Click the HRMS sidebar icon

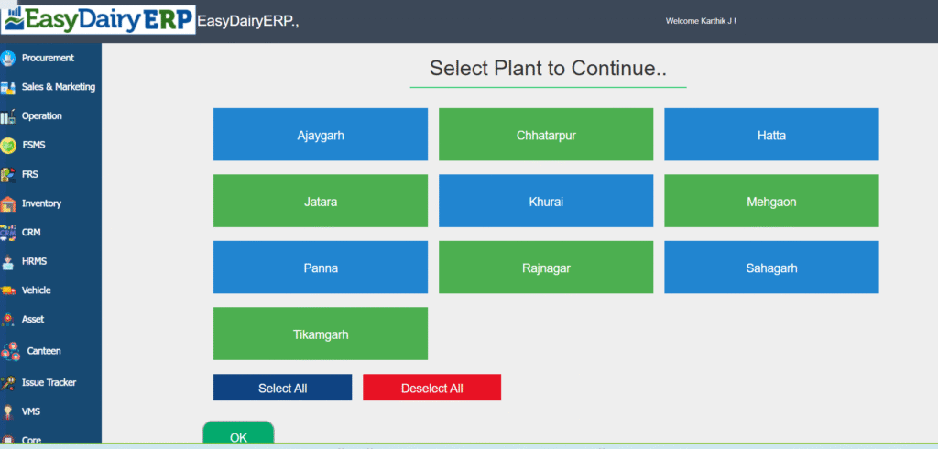(x=8, y=261)
